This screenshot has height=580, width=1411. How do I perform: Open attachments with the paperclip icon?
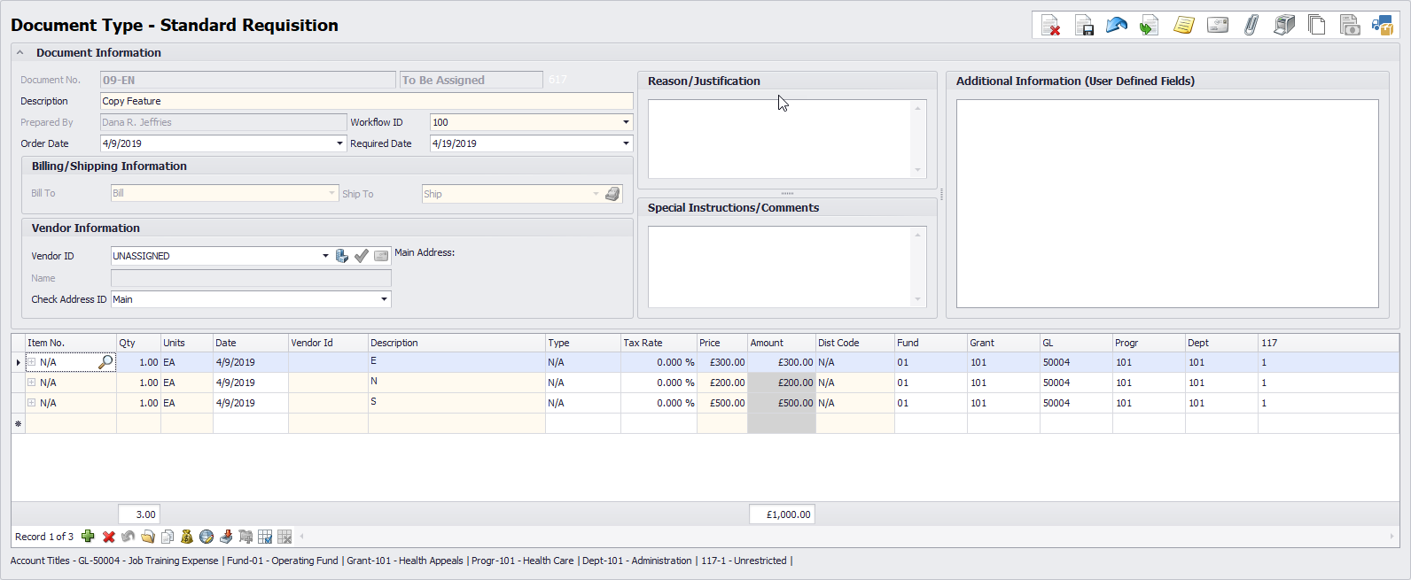click(1251, 26)
